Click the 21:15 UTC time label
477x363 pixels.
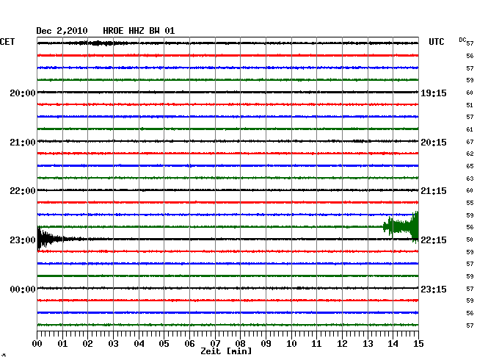[x=434, y=191]
